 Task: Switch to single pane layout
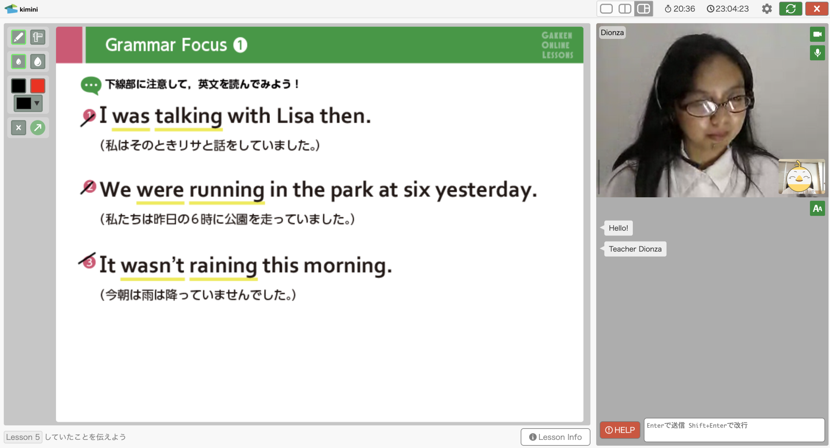[x=606, y=9]
